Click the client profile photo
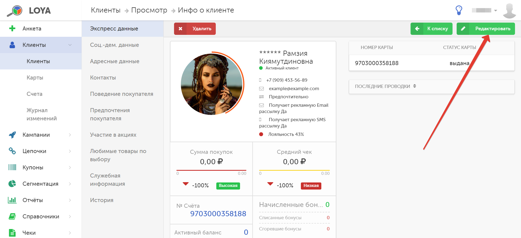The height and width of the screenshot is (238, 521). [x=212, y=84]
